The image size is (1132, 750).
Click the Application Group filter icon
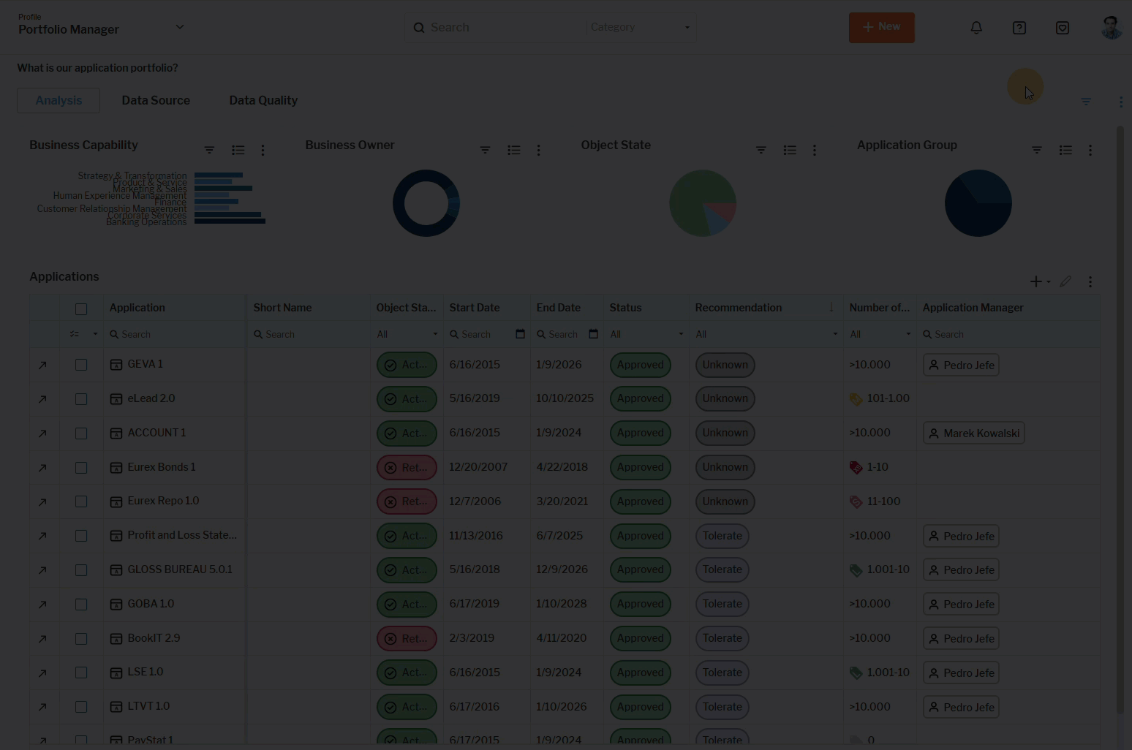(1036, 150)
